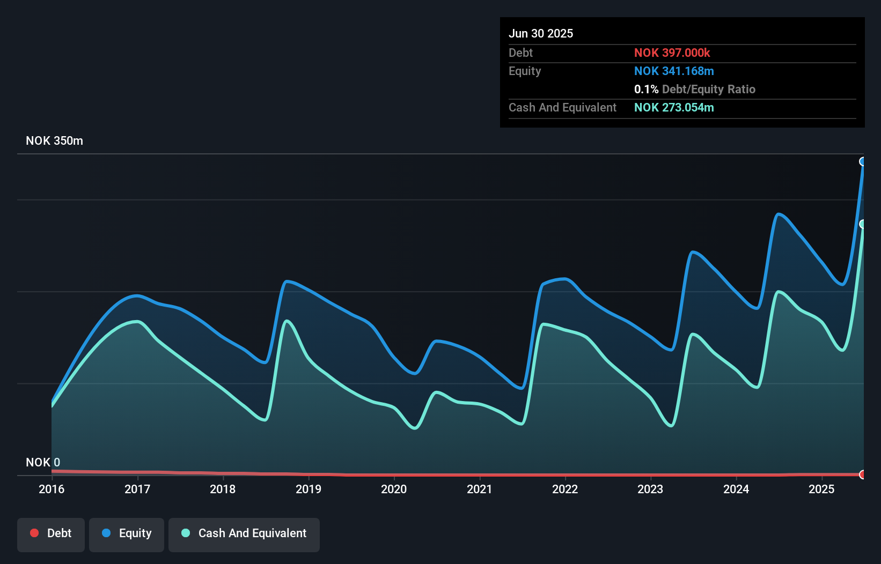
Task: Click the 2018 x-axis label
Action: tap(223, 489)
